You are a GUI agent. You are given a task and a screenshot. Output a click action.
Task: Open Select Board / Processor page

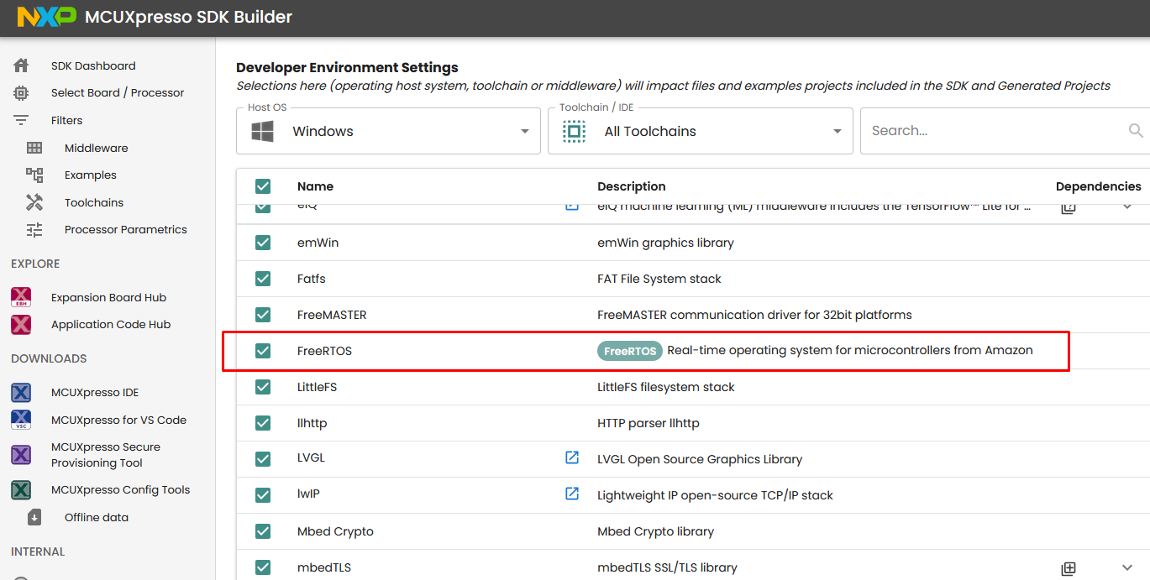(x=117, y=92)
